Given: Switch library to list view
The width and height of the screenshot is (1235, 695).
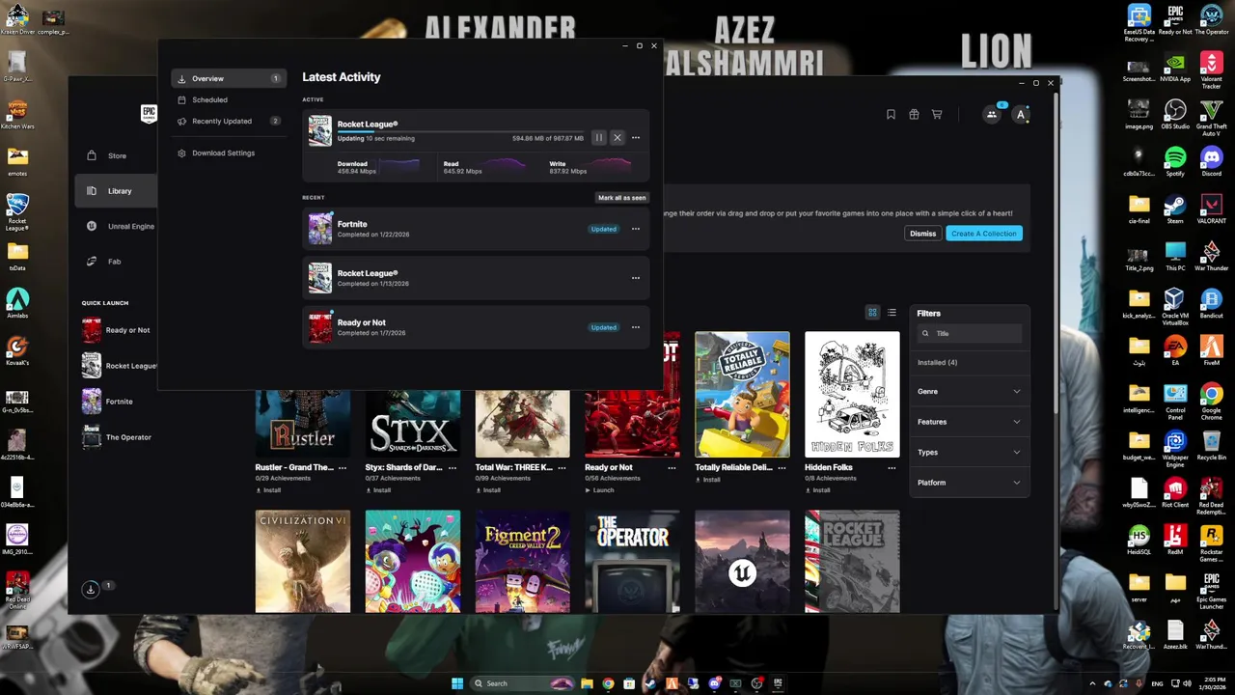Looking at the screenshot, I should 892,313.
